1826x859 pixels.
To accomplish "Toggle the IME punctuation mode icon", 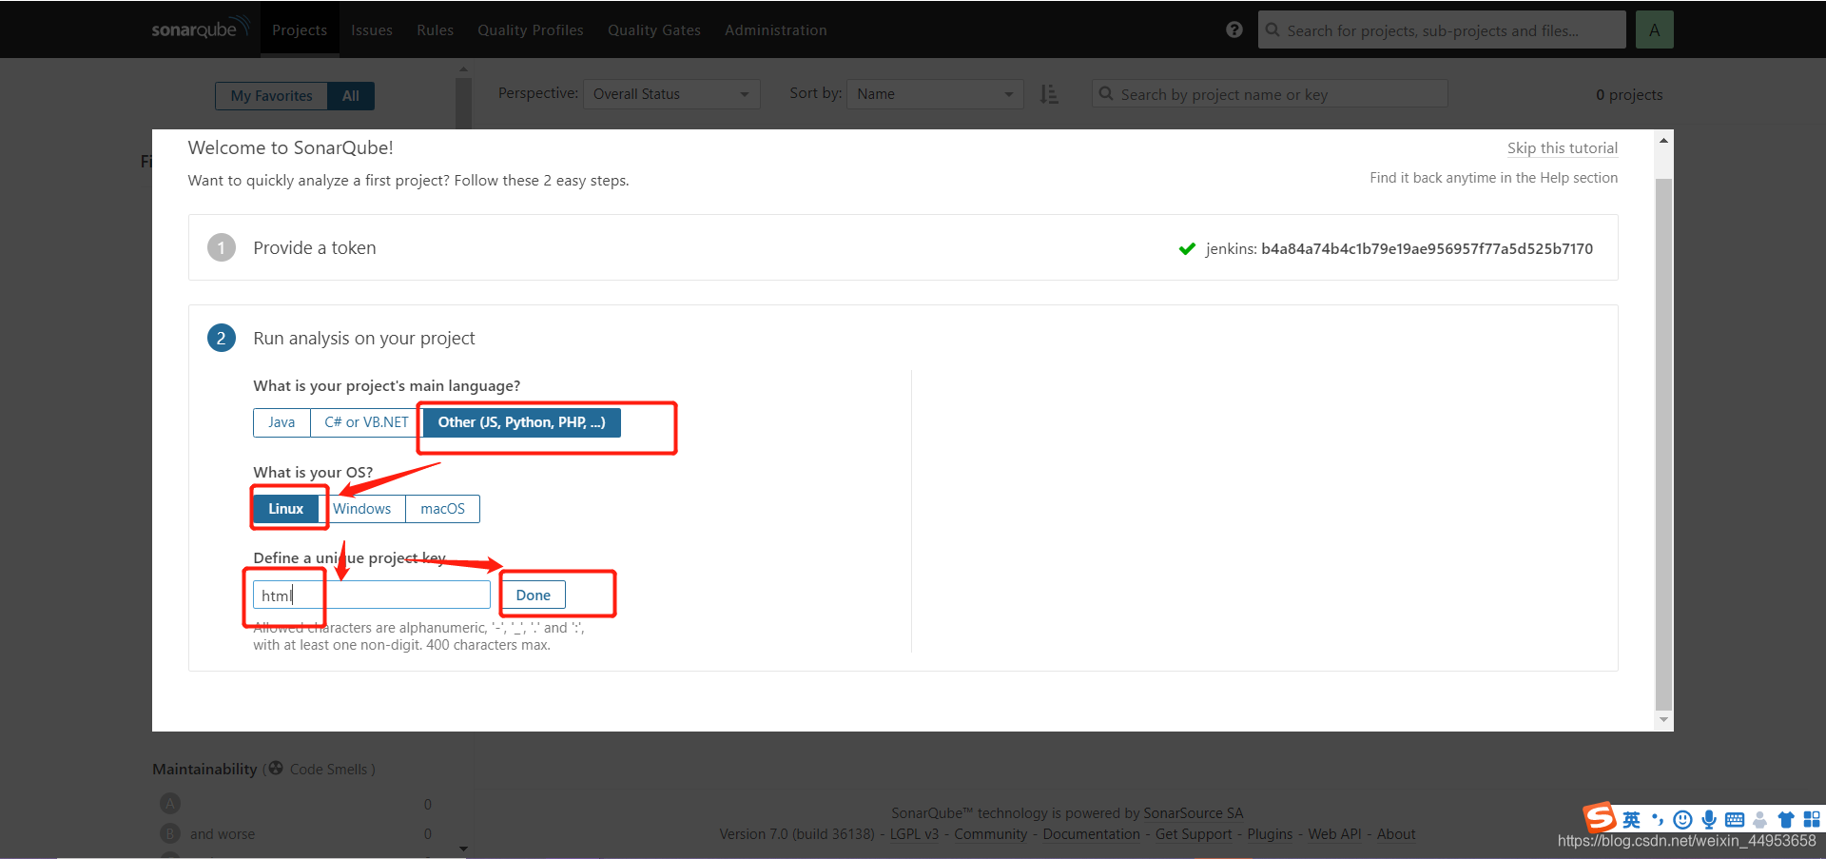I will click(1658, 820).
